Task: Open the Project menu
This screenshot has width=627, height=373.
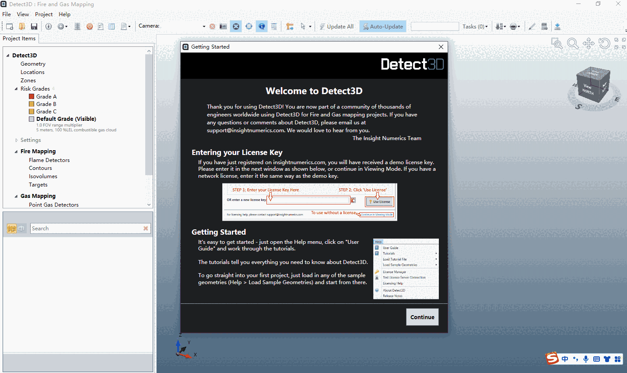Action: [x=44, y=14]
